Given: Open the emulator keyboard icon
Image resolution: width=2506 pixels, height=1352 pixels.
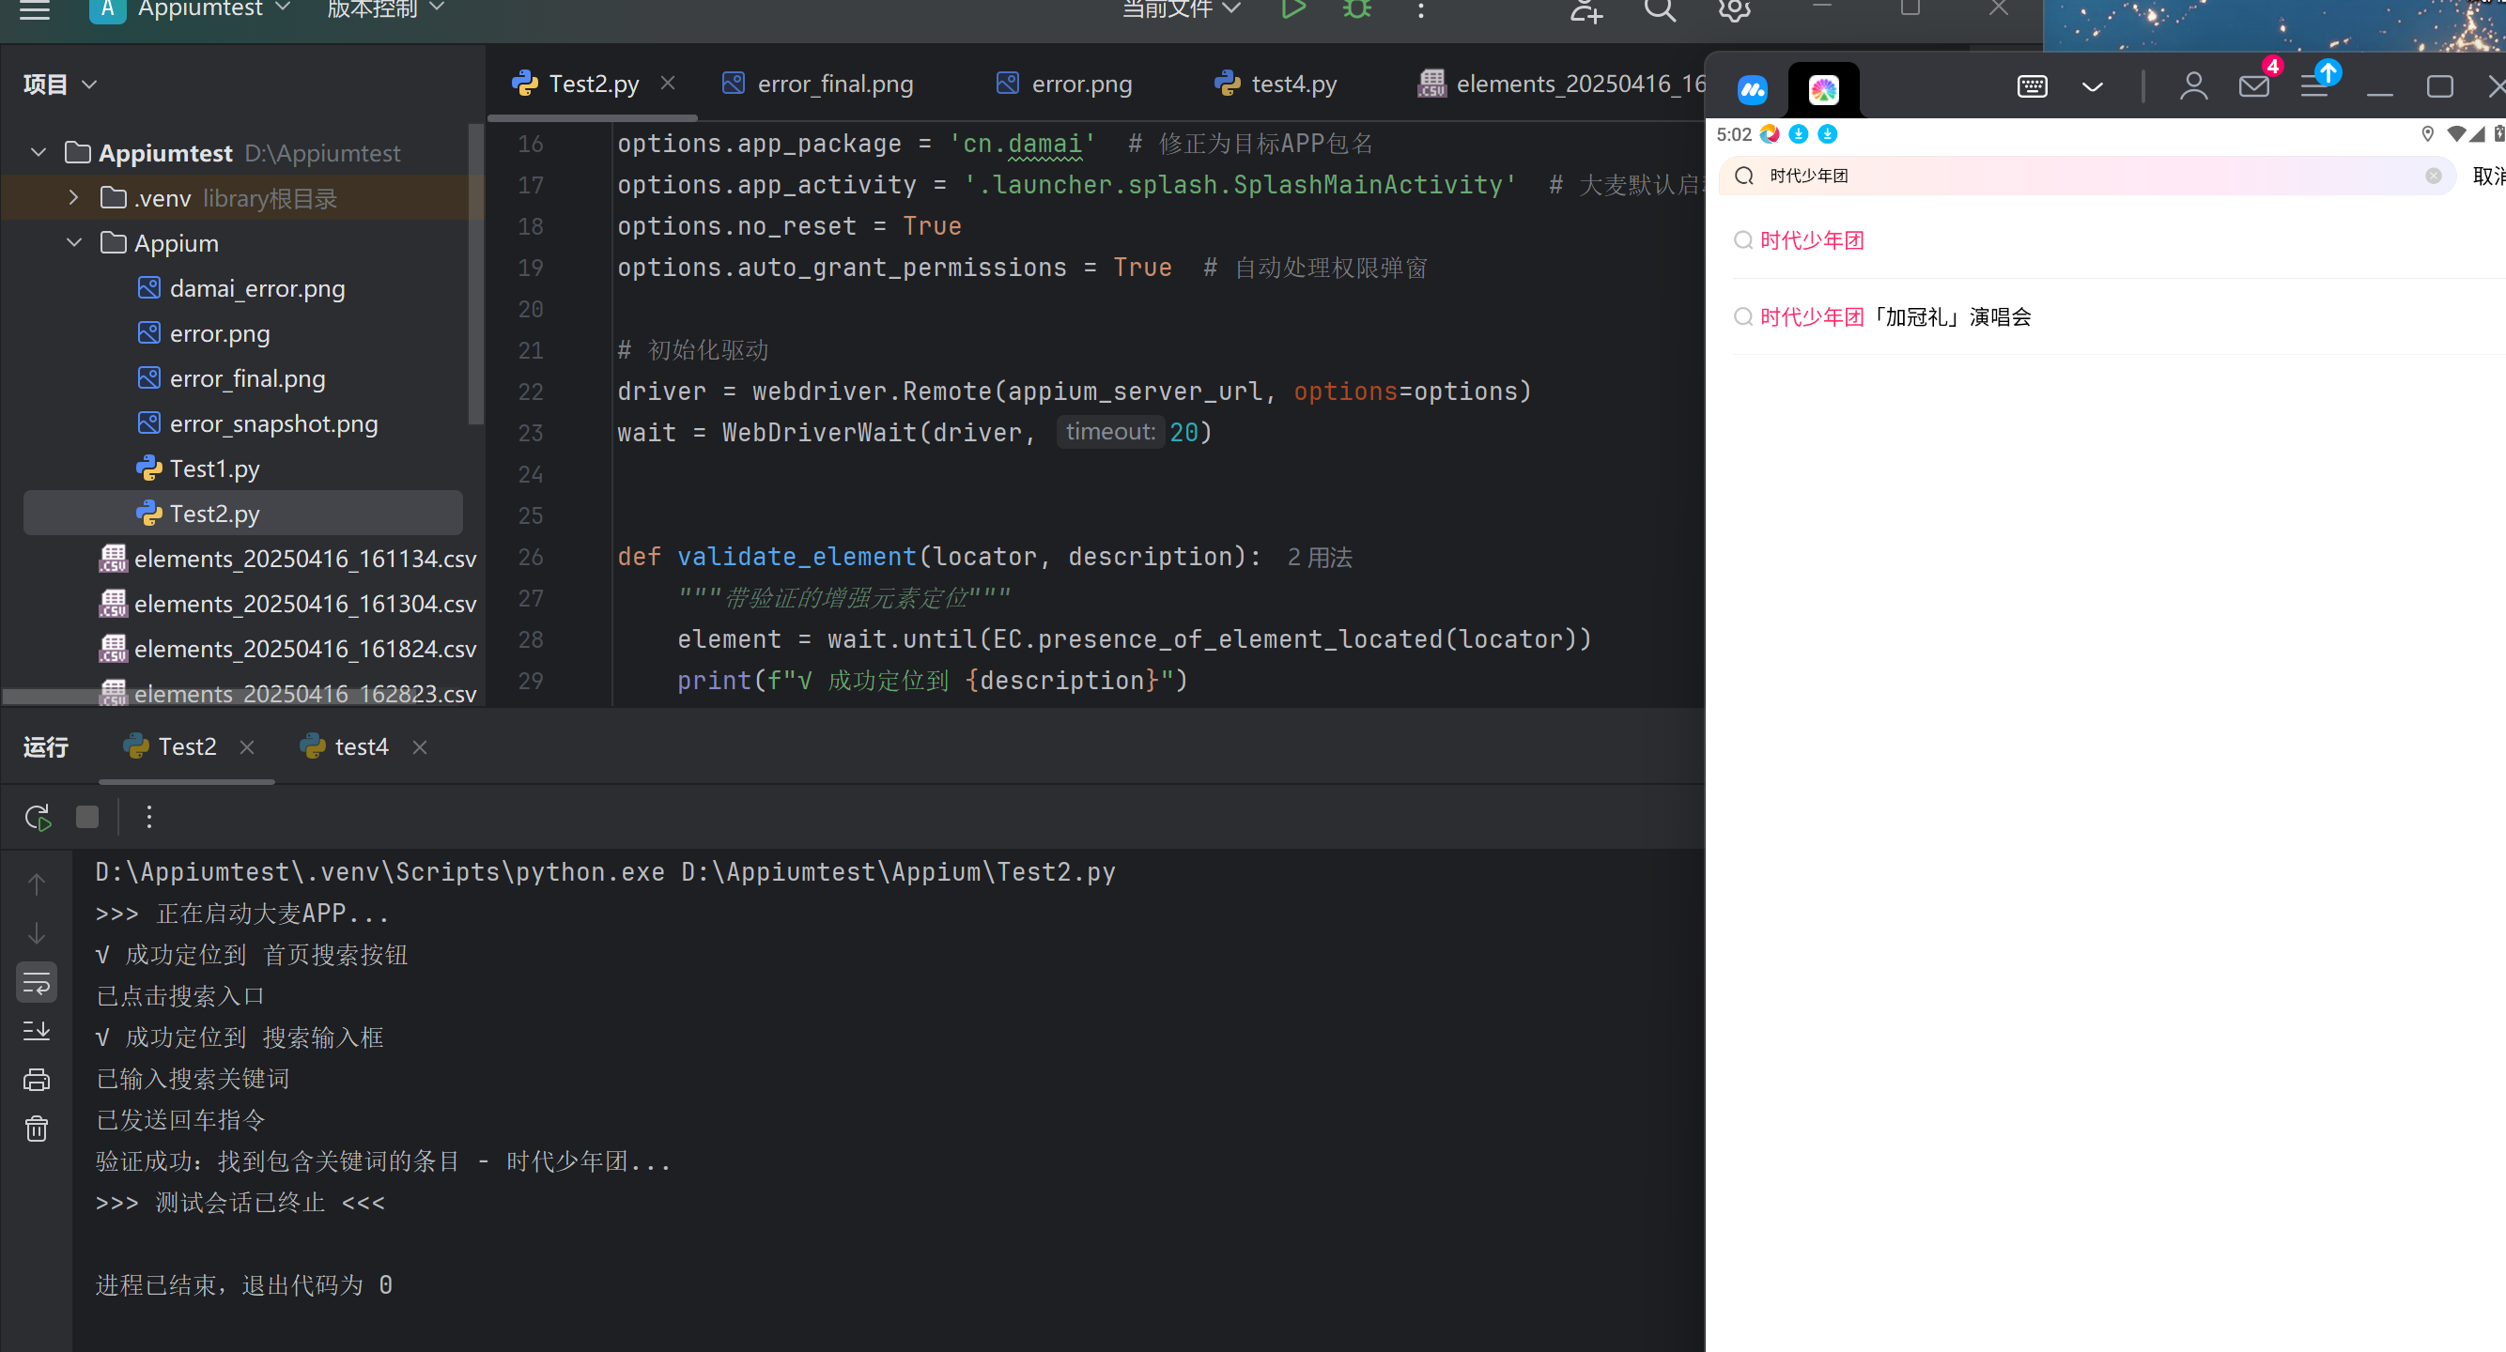Looking at the screenshot, I should tap(2033, 86).
